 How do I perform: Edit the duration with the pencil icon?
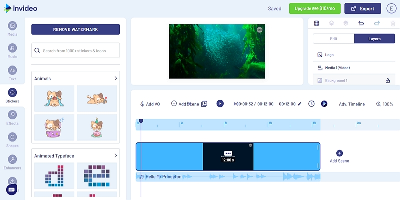(x=299, y=104)
